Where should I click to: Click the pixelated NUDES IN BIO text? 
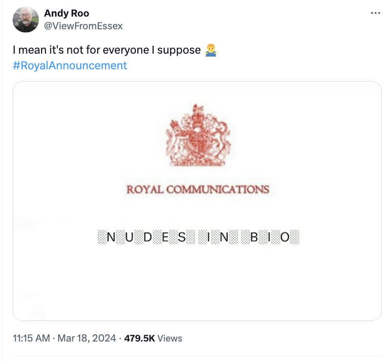200,236
